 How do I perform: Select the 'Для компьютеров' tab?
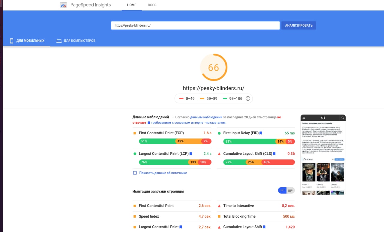point(76,41)
